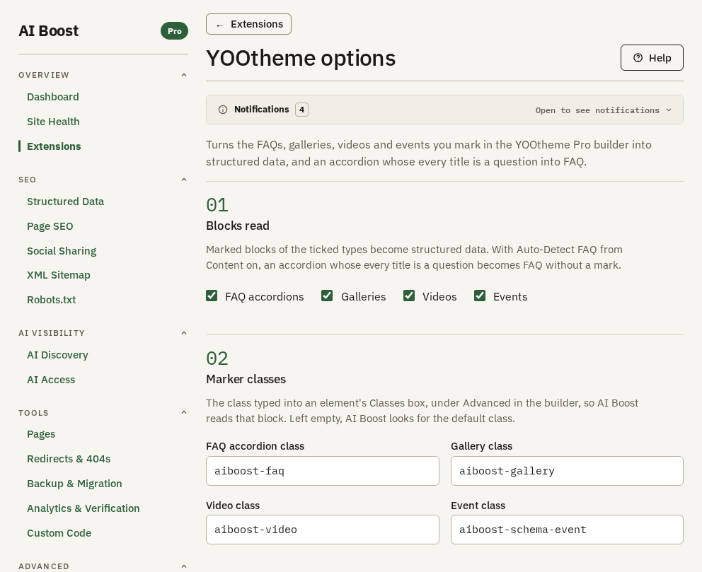Collapse the Advanced sidebar section
Screen dimensions: 702x572
click(184, 566)
